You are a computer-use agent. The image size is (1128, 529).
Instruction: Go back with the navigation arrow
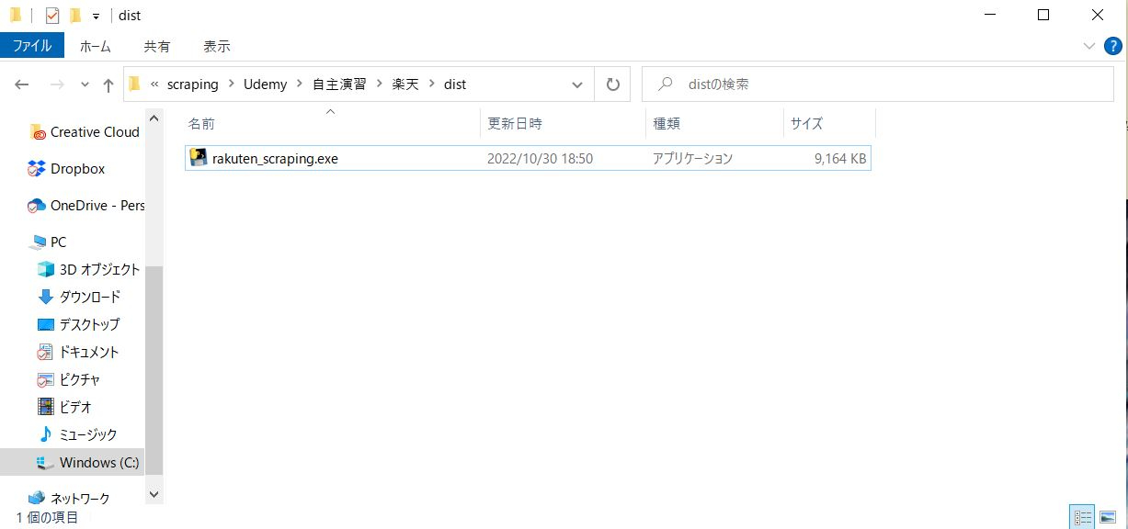tap(21, 84)
